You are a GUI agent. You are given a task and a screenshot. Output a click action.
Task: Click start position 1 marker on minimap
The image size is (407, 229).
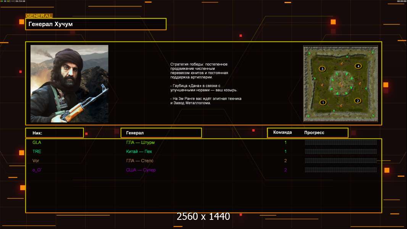pos(323,102)
